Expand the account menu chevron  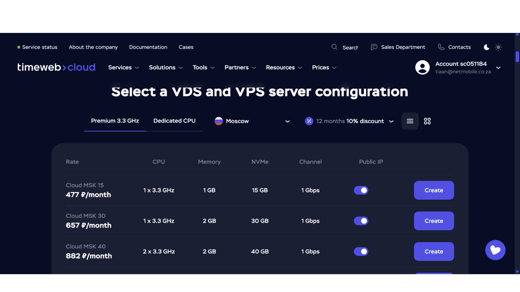[498, 68]
